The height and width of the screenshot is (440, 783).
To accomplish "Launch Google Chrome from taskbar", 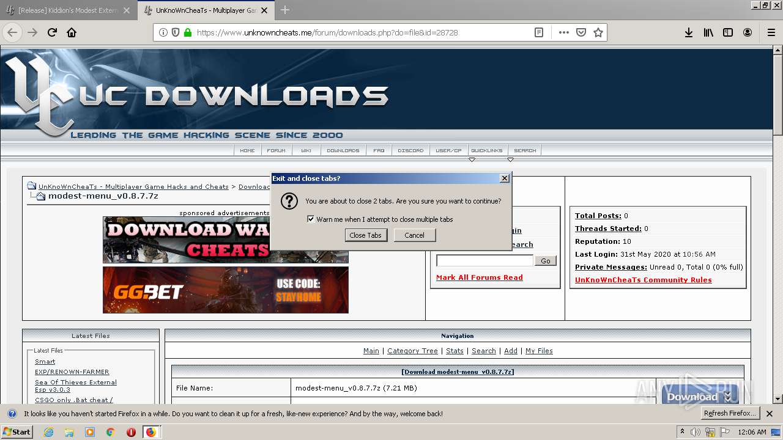I will (111, 432).
